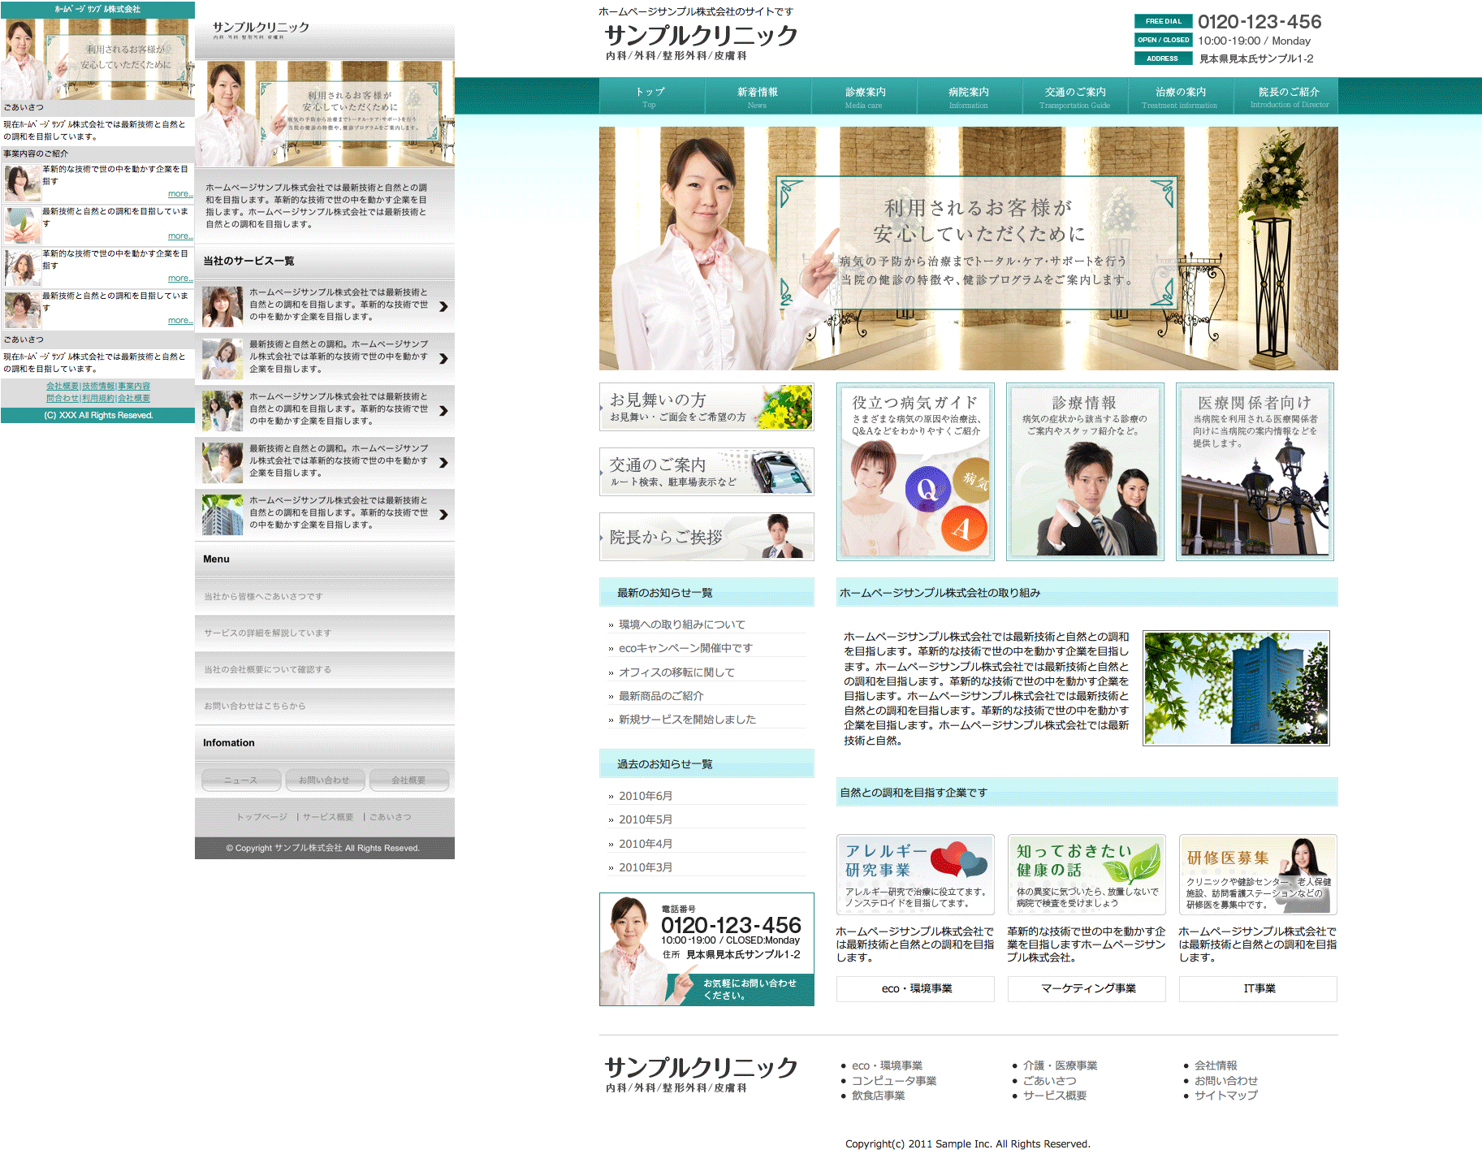This screenshot has height=1154, width=1482.
Task: Open the 診療案内 navigation tab
Action: (864, 97)
